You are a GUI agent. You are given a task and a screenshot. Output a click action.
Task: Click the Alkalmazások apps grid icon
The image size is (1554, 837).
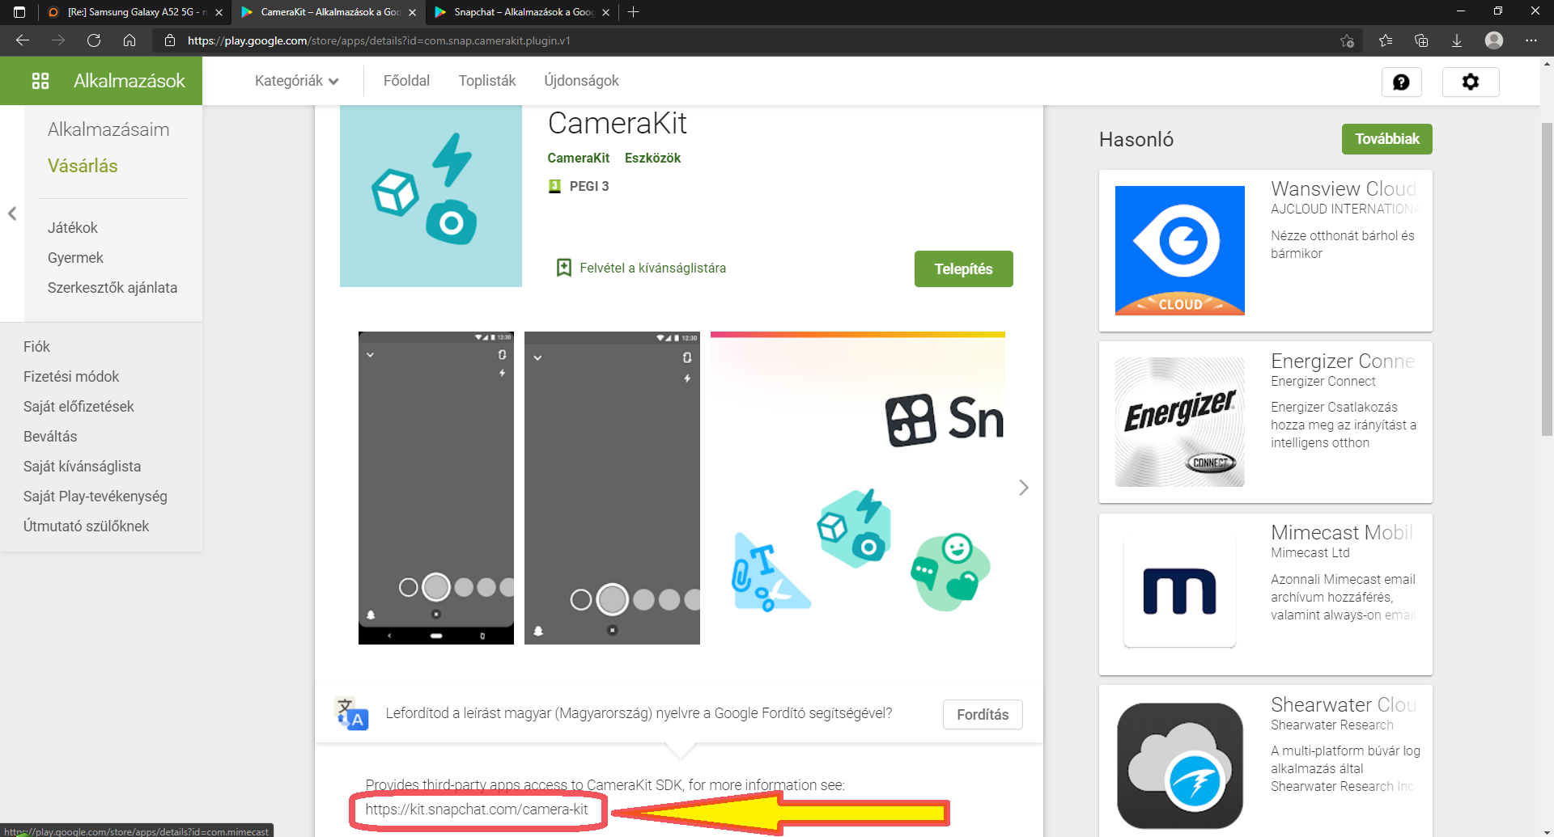tap(40, 81)
